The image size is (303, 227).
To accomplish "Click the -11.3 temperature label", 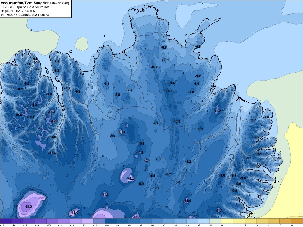I will point(33,105).
